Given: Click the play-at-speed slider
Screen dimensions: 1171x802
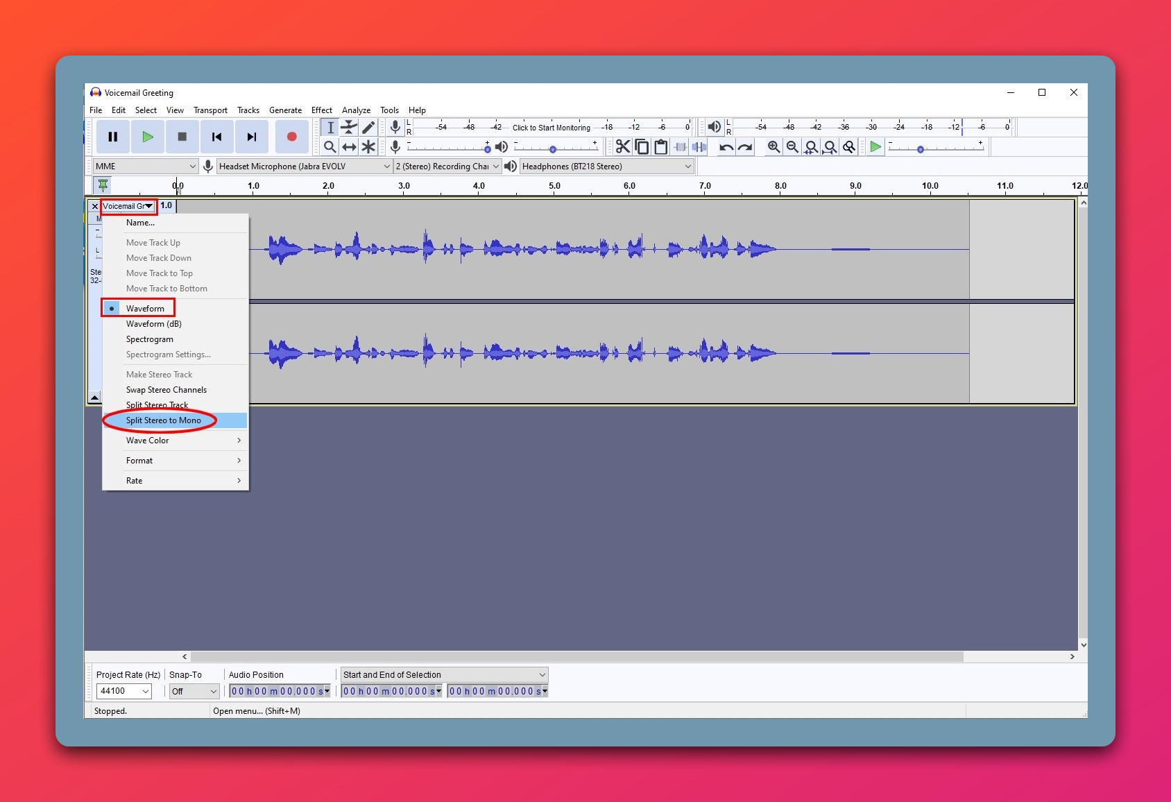Looking at the screenshot, I should coord(937,146).
